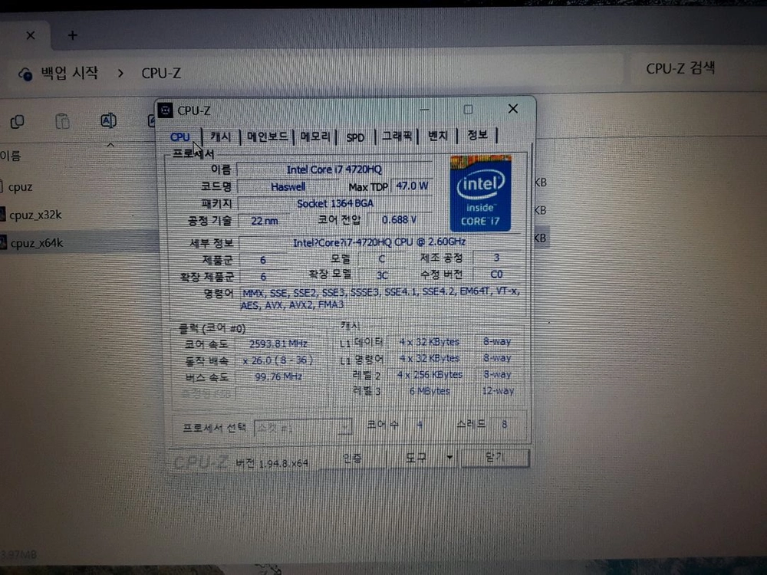This screenshot has width=767, height=575.
Task: Minimize the CPU-Z window
Action: pos(424,110)
